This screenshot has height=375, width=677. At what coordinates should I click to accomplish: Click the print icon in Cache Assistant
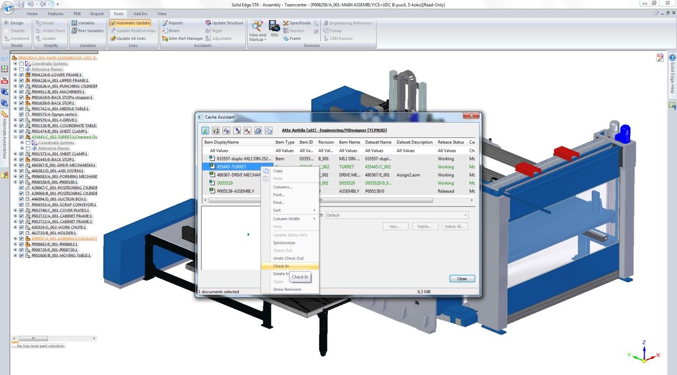(x=258, y=130)
